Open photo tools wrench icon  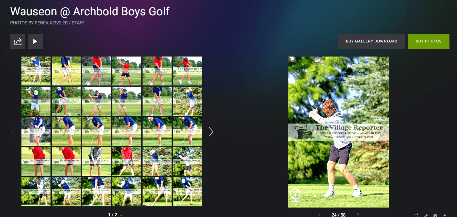click(x=426, y=216)
